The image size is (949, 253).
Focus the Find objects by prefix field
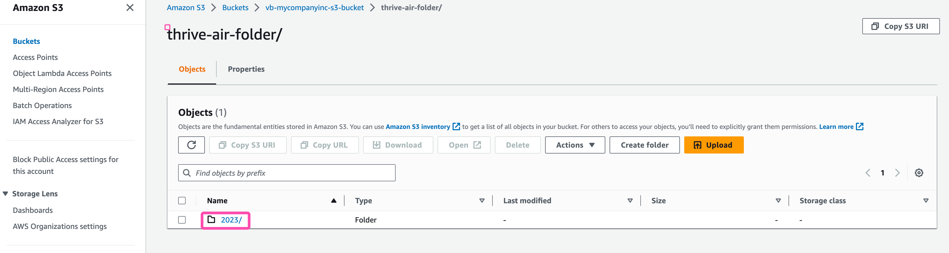pyautogui.click(x=287, y=173)
